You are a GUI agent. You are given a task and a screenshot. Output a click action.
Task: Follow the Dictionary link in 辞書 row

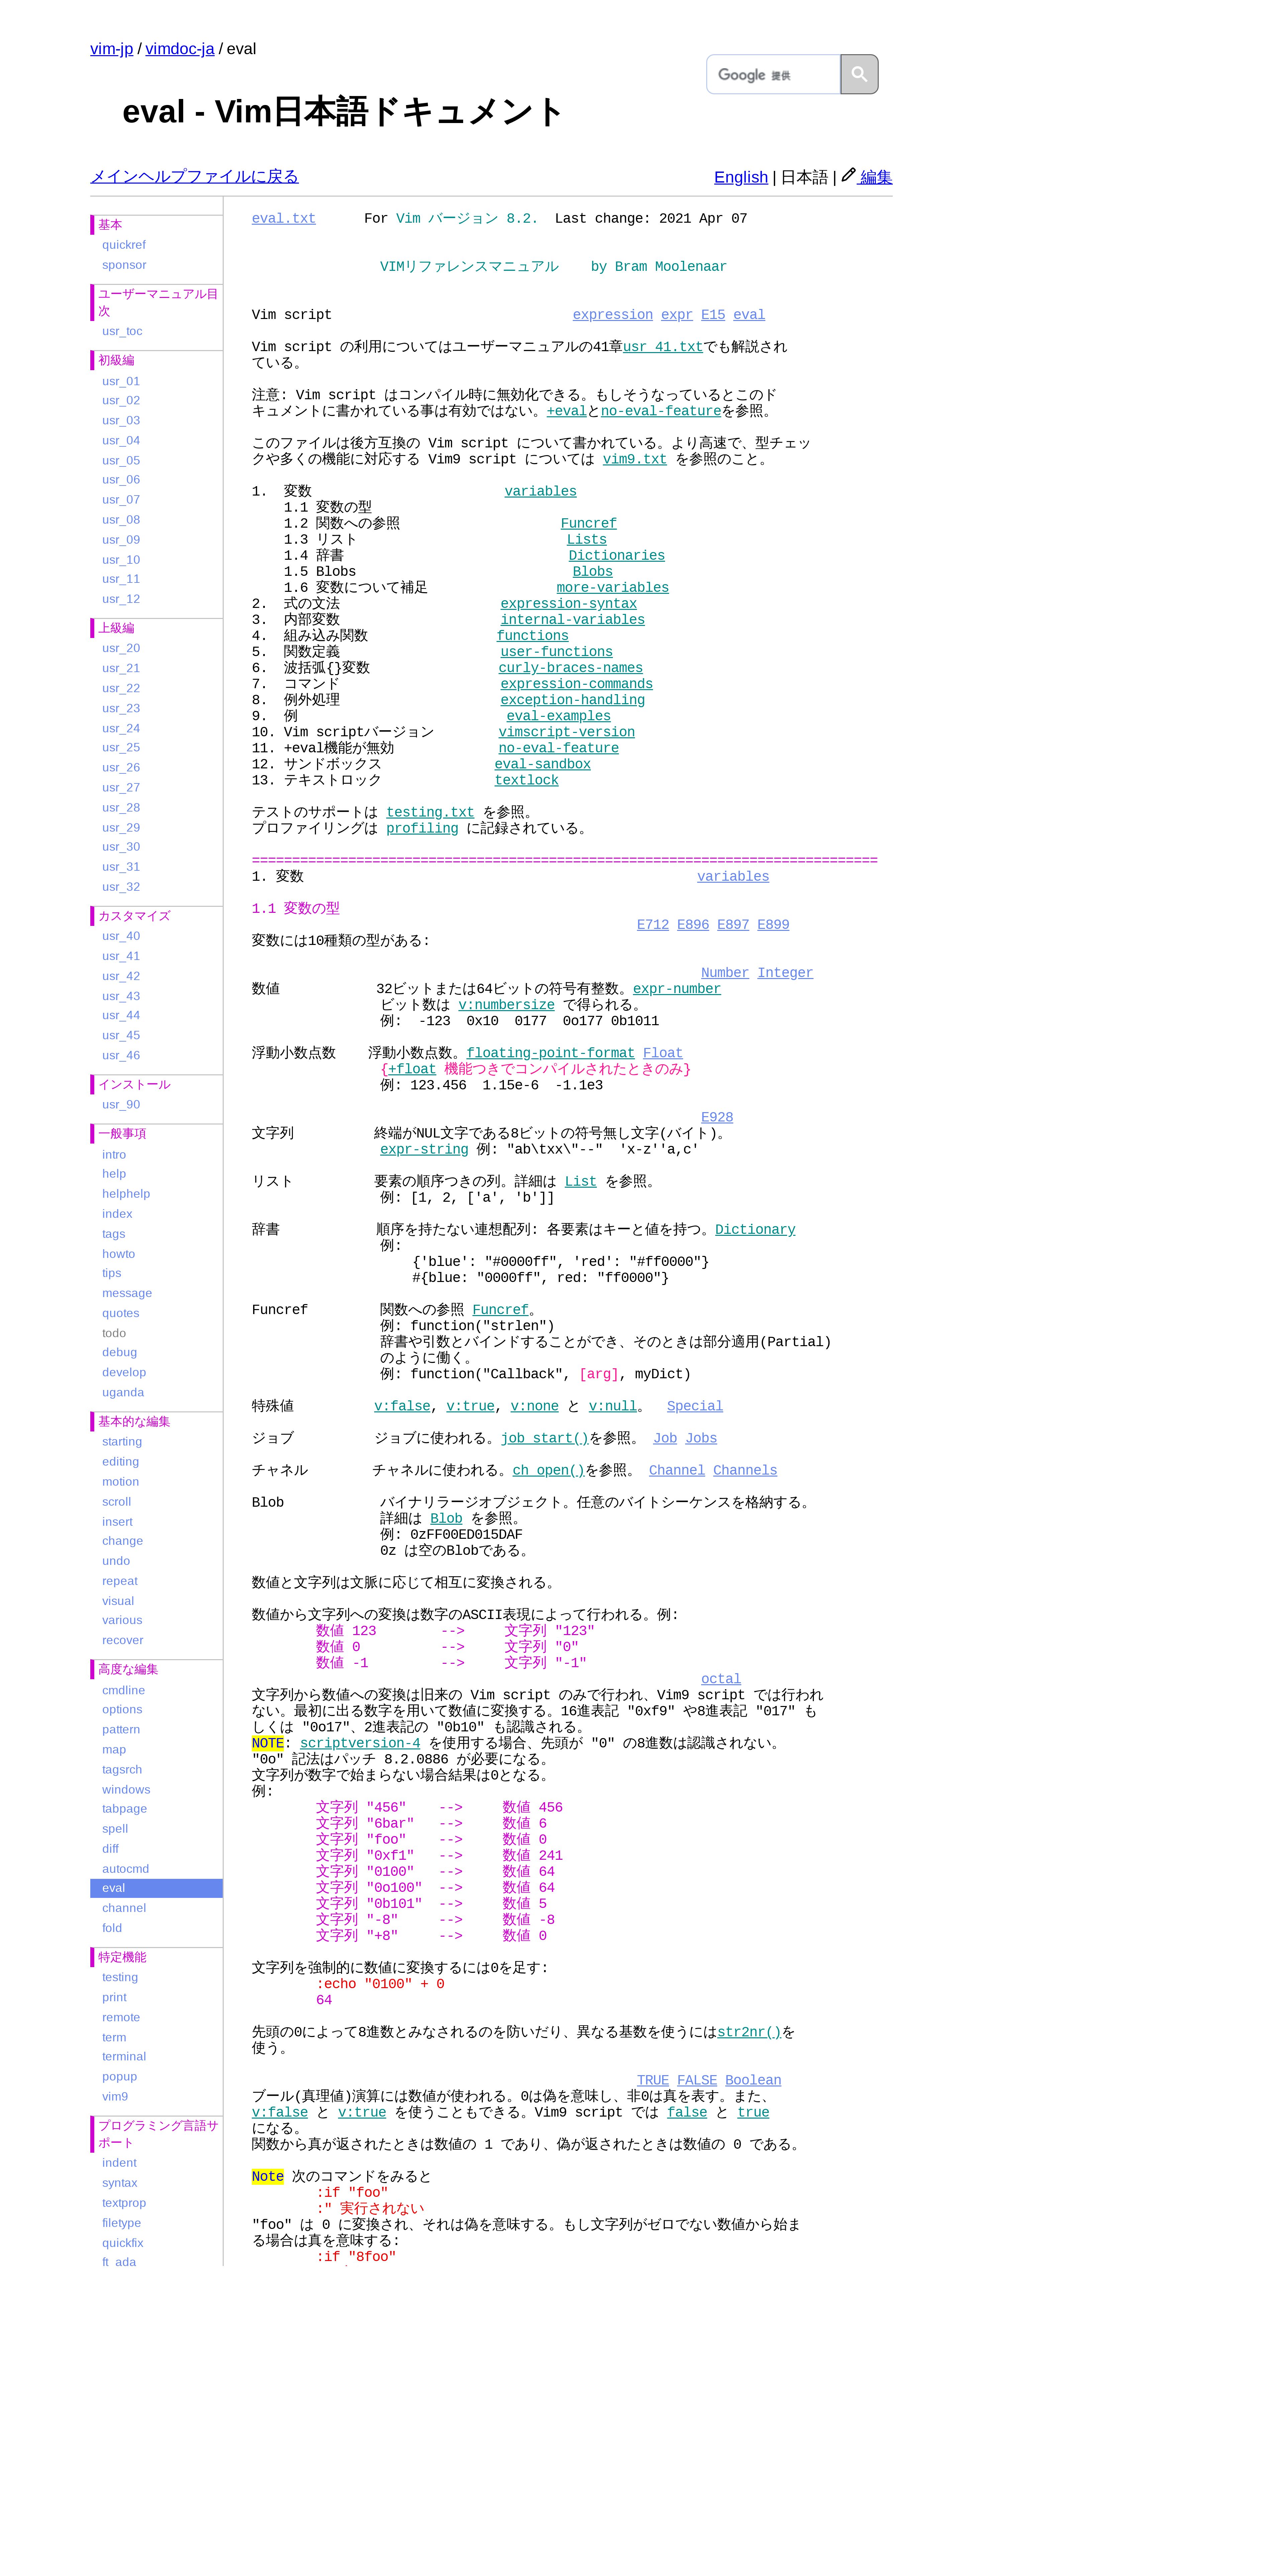755,1230
